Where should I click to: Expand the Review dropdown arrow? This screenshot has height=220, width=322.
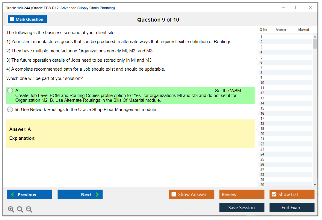click(260, 195)
